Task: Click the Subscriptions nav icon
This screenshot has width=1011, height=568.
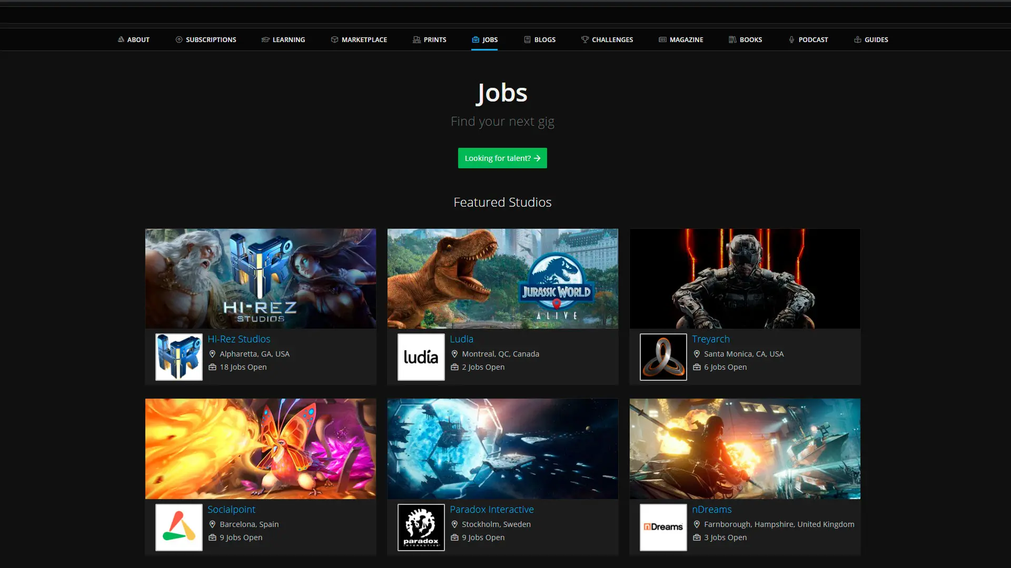Action: 179,39
